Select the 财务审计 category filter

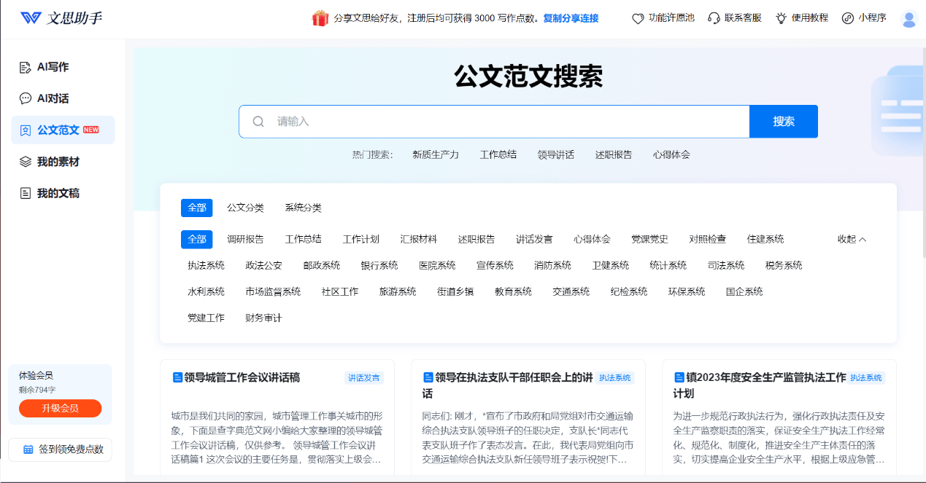(x=263, y=318)
